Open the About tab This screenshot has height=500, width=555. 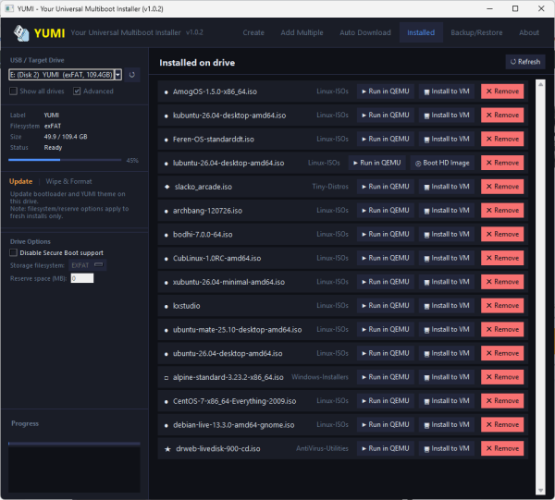coord(529,32)
